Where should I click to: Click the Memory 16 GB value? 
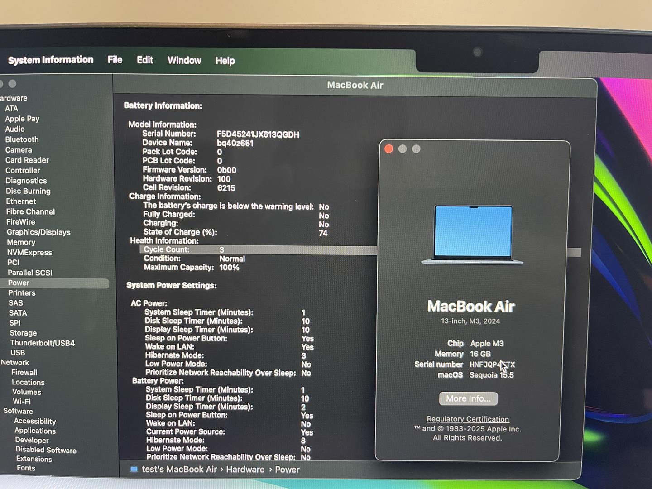pyautogui.click(x=480, y=354)
